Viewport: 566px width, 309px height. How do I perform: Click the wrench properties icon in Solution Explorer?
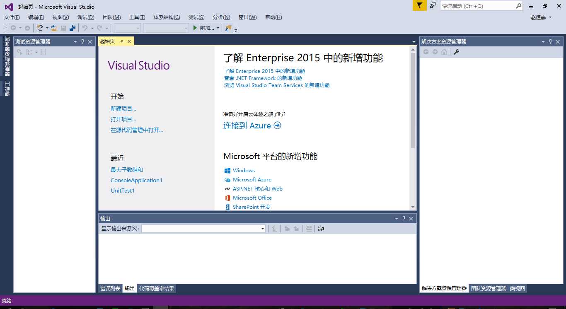pyautogui.click(x=457, y=52)
